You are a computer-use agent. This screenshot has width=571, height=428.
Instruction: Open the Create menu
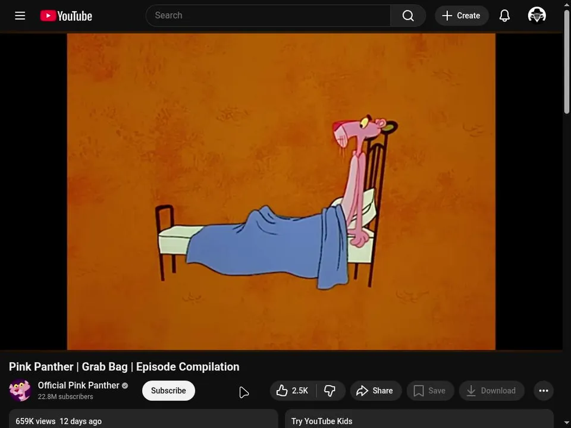(462, 15)
